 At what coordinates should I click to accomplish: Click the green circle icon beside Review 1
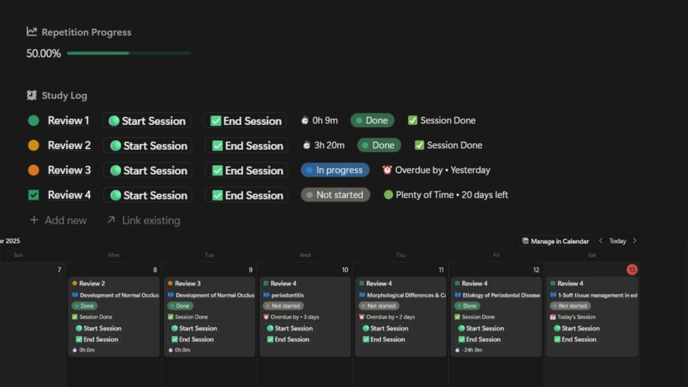34,121
